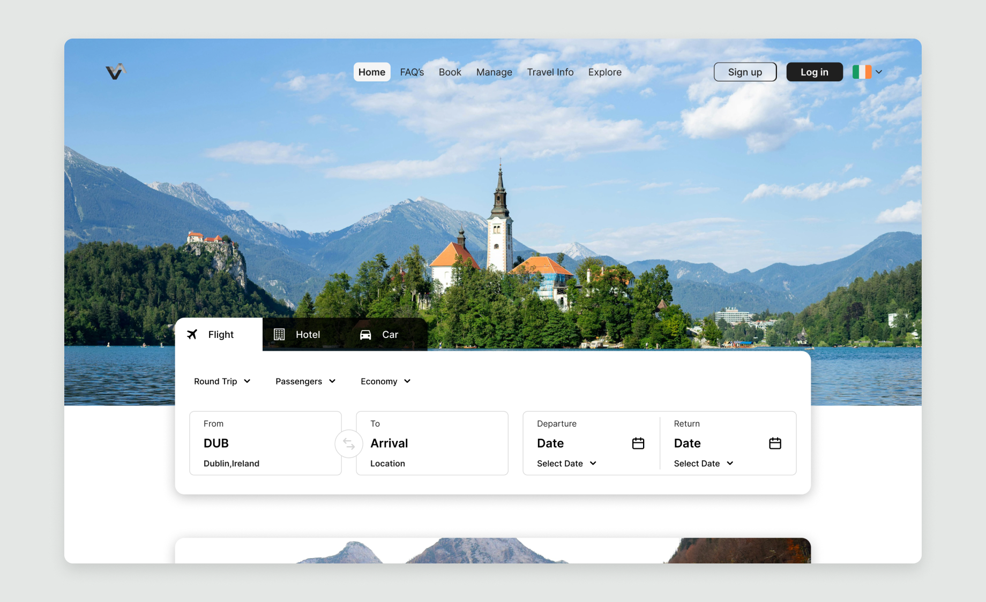The width and height of the screenshot is (986, 602).
Task: Switch to the Flight tab
Action: [x=219, y=334]
